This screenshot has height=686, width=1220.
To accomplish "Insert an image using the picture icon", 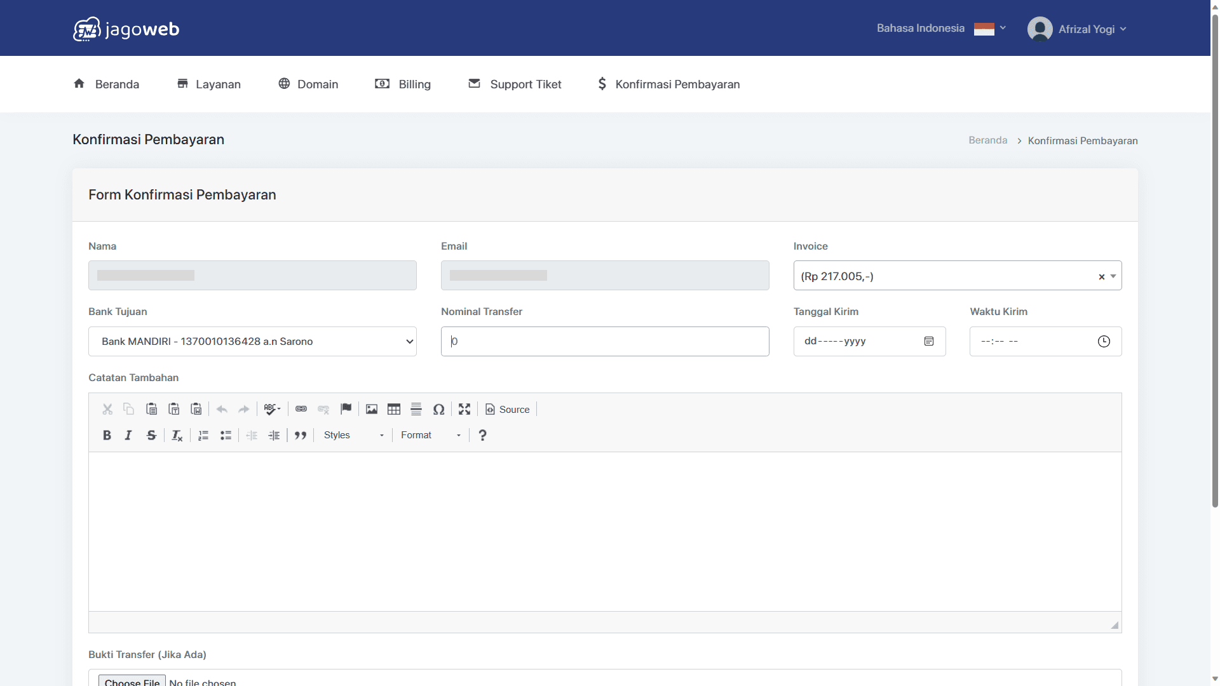I will point(372,410).
